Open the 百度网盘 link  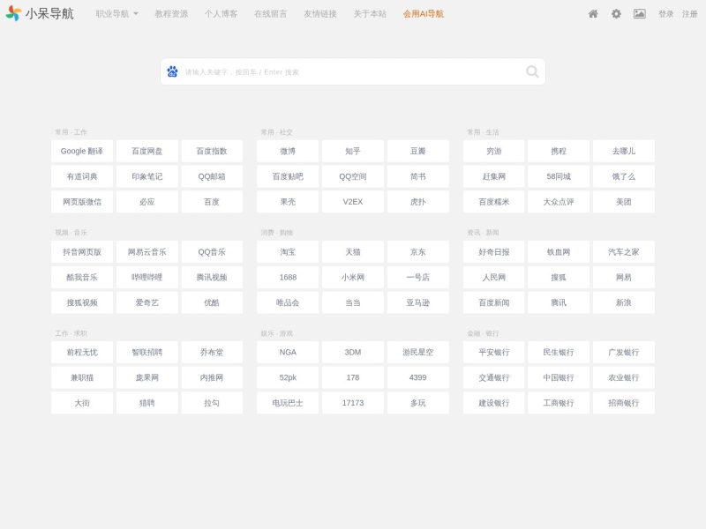pos(146,151)
